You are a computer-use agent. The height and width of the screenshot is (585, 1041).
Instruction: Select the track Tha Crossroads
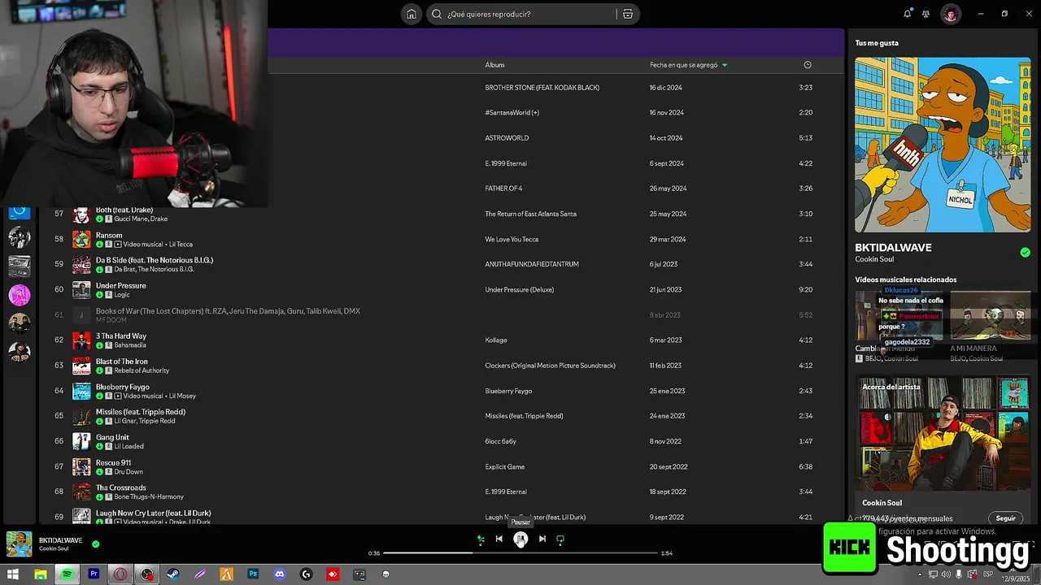coord(121,487)
